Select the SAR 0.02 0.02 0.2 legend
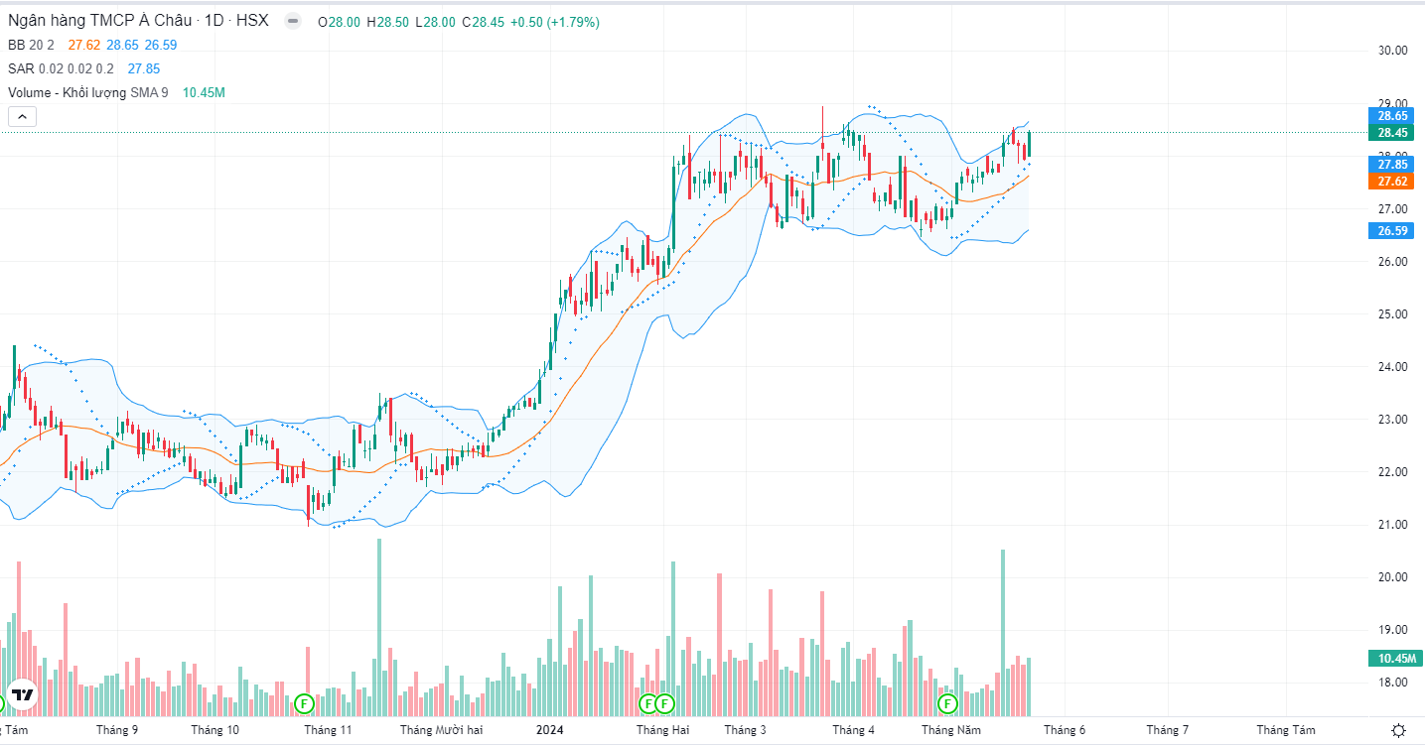Viewport: 1425px width, 747px height. point(61,68)
